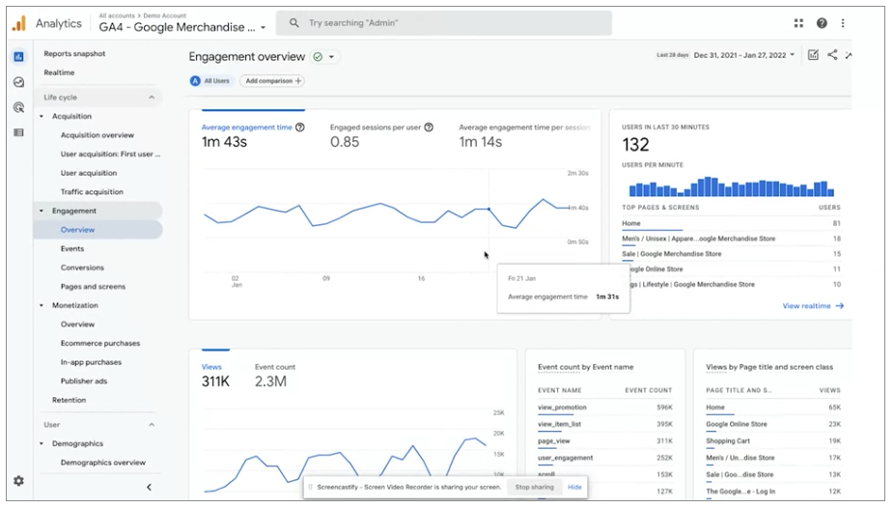894x508 pixels.
Task: Open the Google apps grid icon
Action: coord(798,23)
